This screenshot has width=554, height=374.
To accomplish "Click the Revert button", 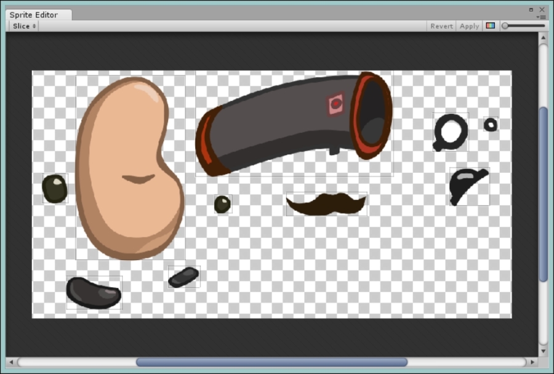I will pos(441,26).
